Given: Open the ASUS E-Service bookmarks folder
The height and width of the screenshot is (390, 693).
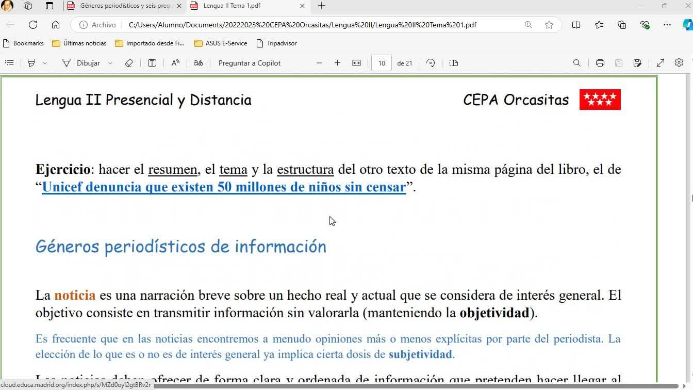Looking at the screenshot, I should pyautogui.click(x=221, y=43).
